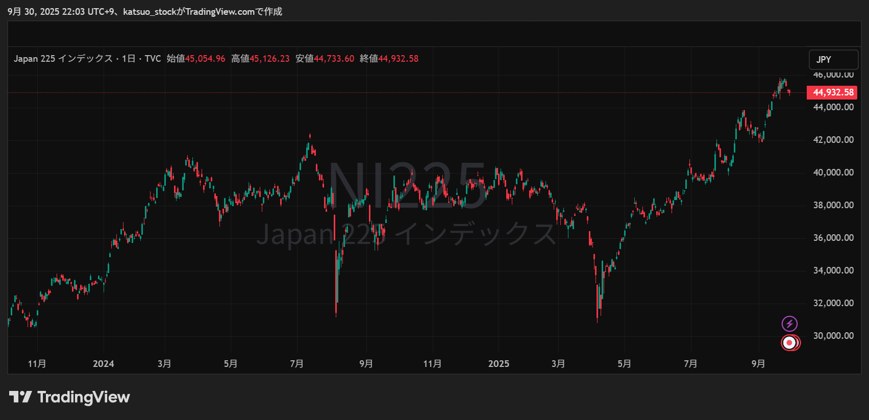Select the 9月 label at far right
The height and width of the screenshot is (420, 869).
(x=758, y=363)
